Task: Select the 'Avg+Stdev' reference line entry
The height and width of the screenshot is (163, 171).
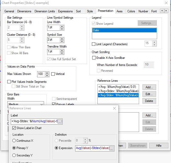Action: point(118,91)
